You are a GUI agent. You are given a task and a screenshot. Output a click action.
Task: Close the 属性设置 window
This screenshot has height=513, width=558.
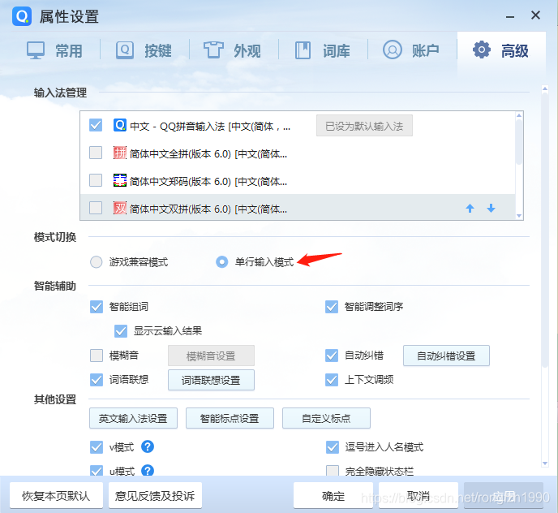(x=535, y=15)
